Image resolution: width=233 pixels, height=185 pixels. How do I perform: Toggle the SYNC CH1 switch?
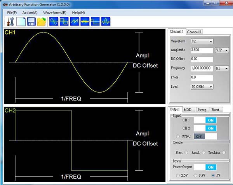point(205,137)
